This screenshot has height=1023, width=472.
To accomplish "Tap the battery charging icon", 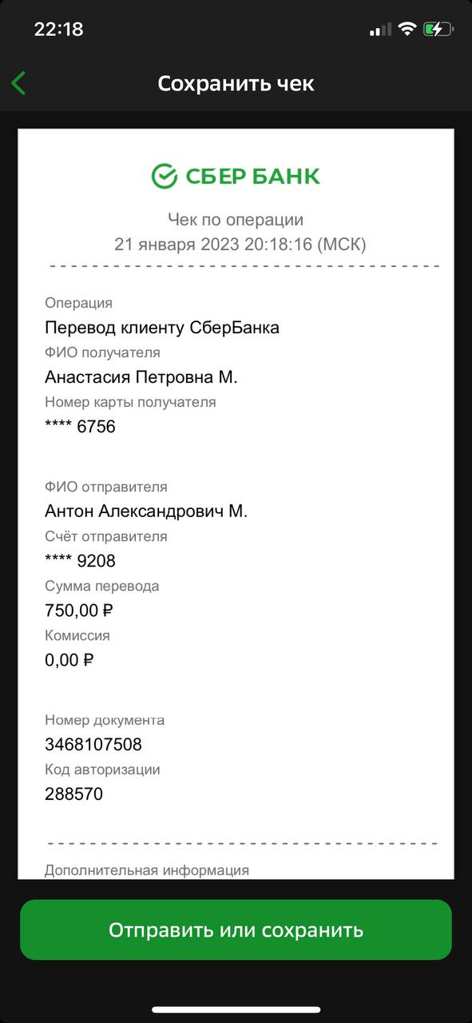I will pos(438,30).
